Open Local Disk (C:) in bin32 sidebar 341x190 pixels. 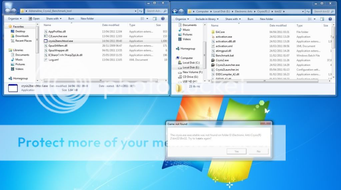191,63
